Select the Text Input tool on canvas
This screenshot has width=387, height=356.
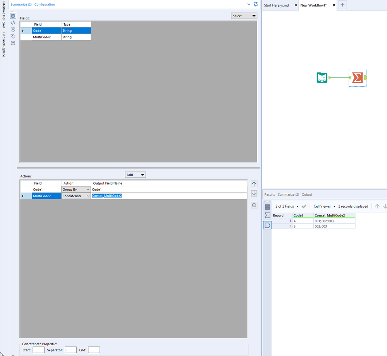322,78
